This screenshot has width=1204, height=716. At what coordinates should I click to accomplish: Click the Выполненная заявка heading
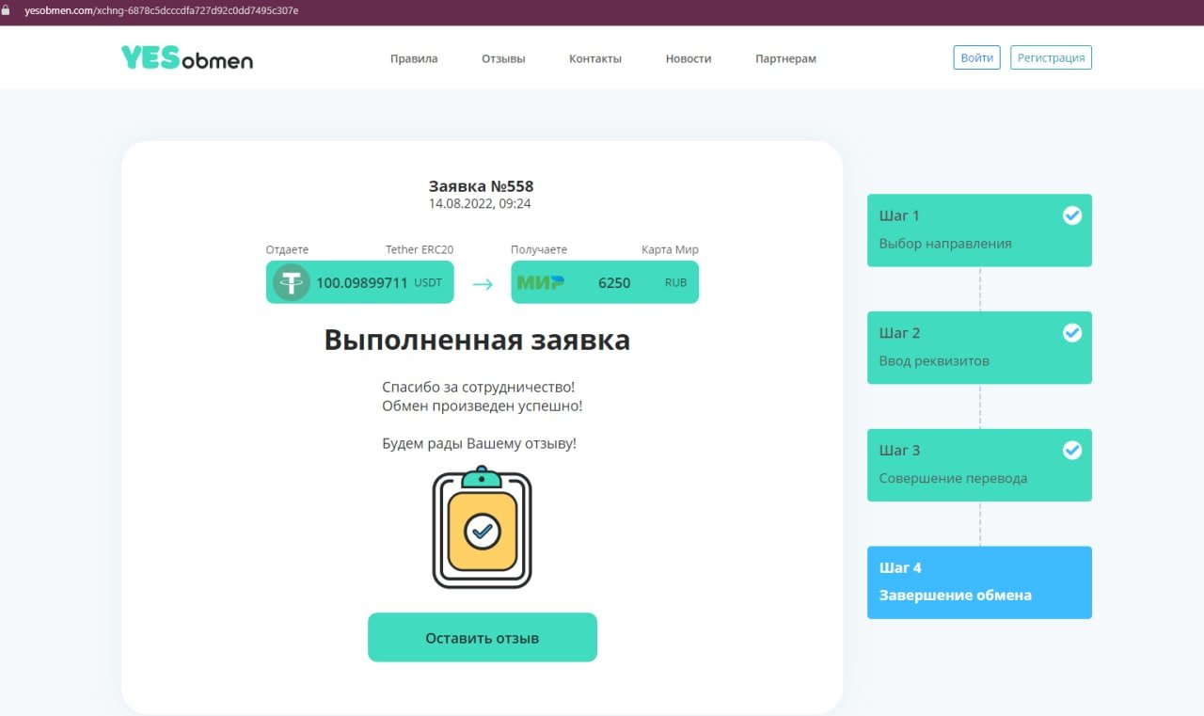tap(477, 340)
